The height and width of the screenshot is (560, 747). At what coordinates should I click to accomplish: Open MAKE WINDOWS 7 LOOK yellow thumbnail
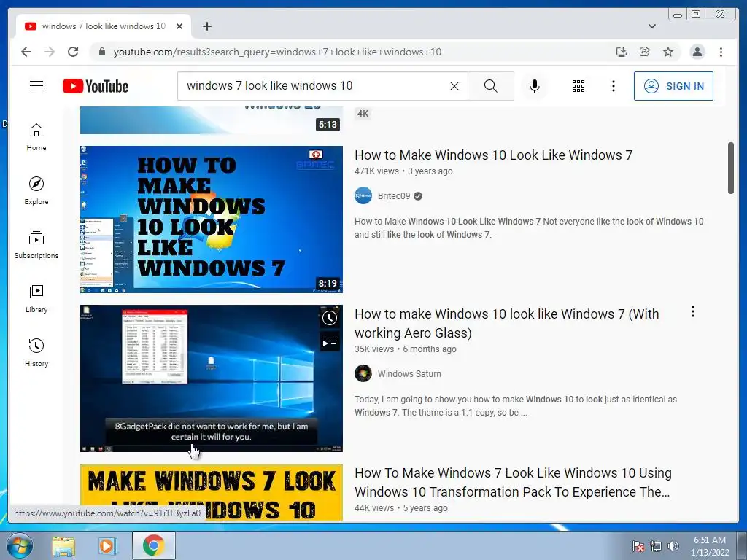212,492
